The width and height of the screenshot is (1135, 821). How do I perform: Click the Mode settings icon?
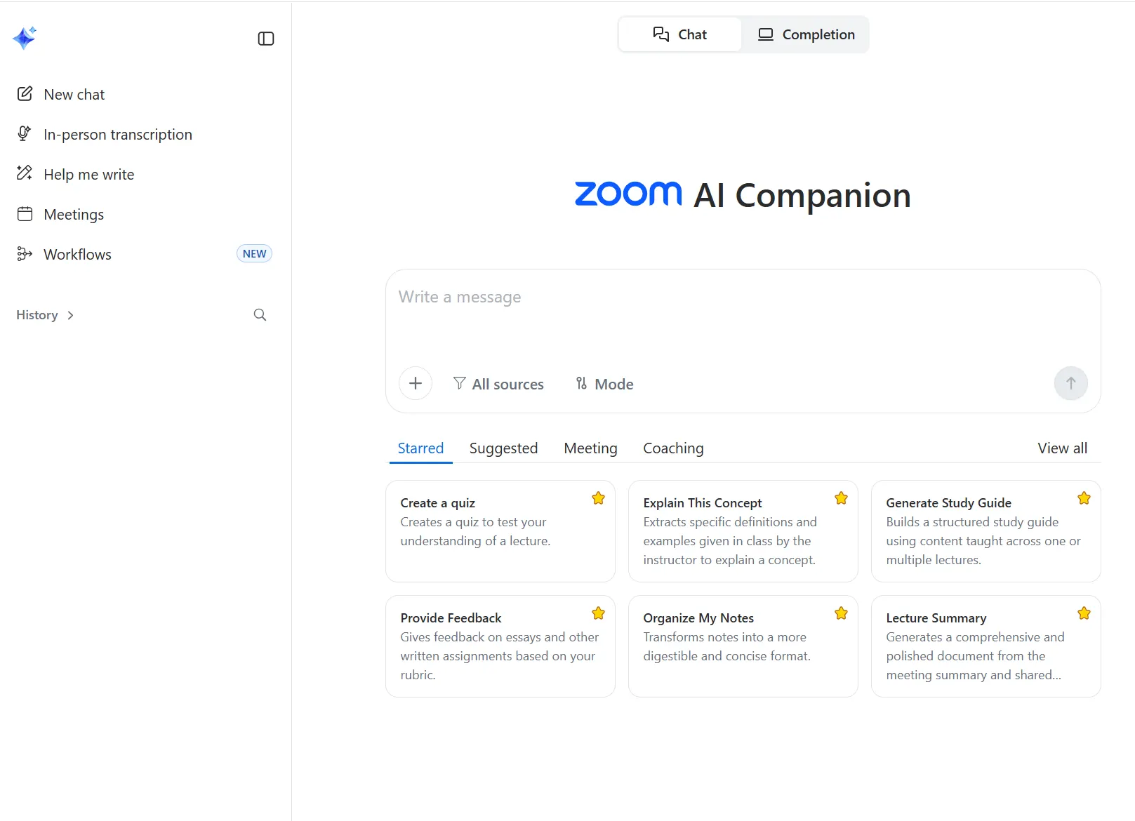581,383
